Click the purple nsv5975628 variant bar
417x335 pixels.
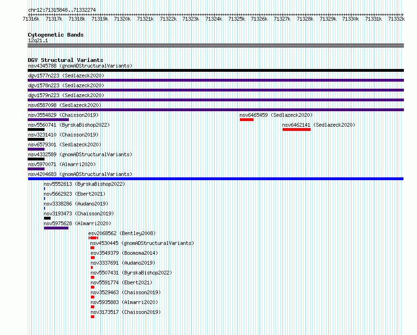click(56, 228)
